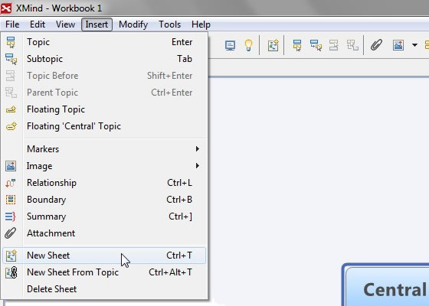Viewport: 429px width, 306px height.
Task: Click the New Sheet toolbar icon
Action: click(273, 45)
